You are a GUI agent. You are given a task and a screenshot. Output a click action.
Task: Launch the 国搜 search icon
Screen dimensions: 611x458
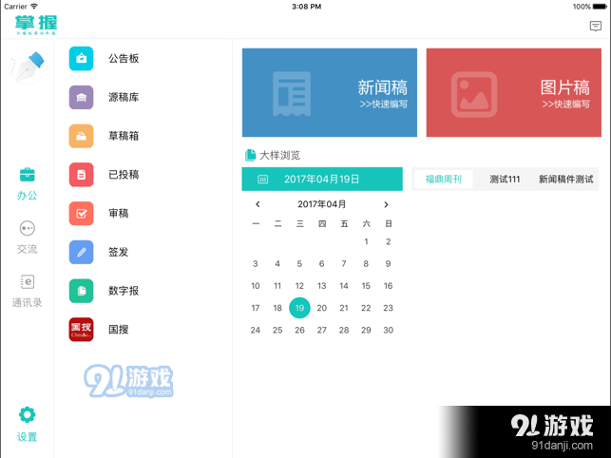tap(81, 330)
